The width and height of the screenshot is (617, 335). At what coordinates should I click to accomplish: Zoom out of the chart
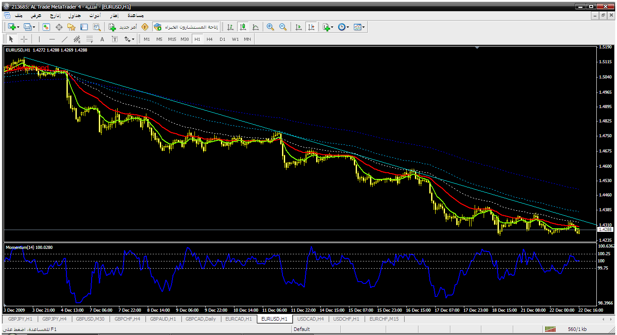click(x=283, y=27)
